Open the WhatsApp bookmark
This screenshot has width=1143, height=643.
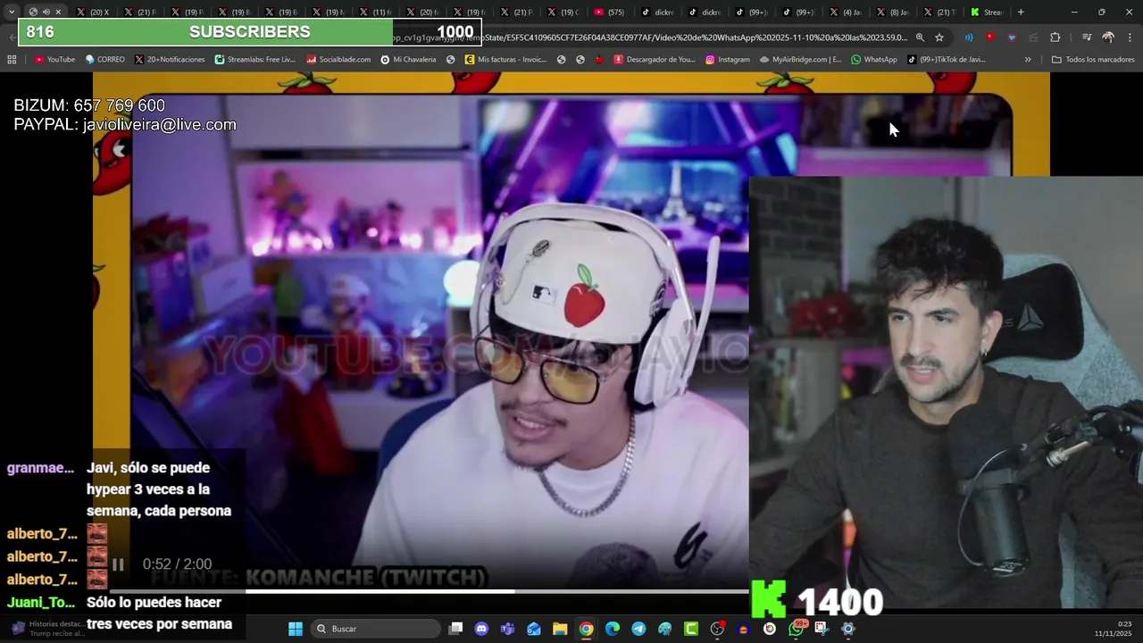coord(874,60)
